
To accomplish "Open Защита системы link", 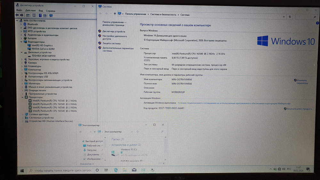I will pyautogui.click(x=111, y=43).
